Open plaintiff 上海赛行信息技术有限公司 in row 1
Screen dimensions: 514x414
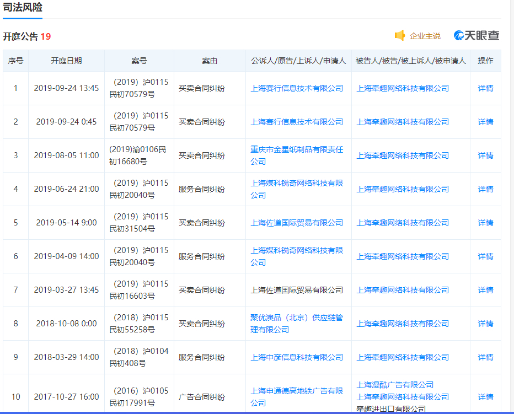click(x=297, y=88)
